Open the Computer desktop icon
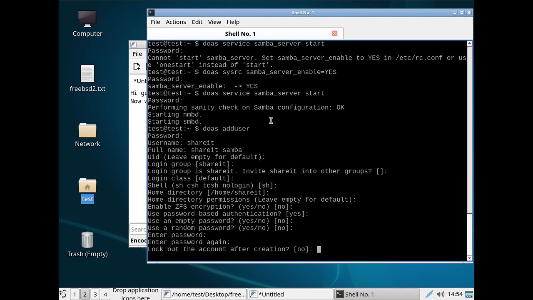 click(87, 24)
